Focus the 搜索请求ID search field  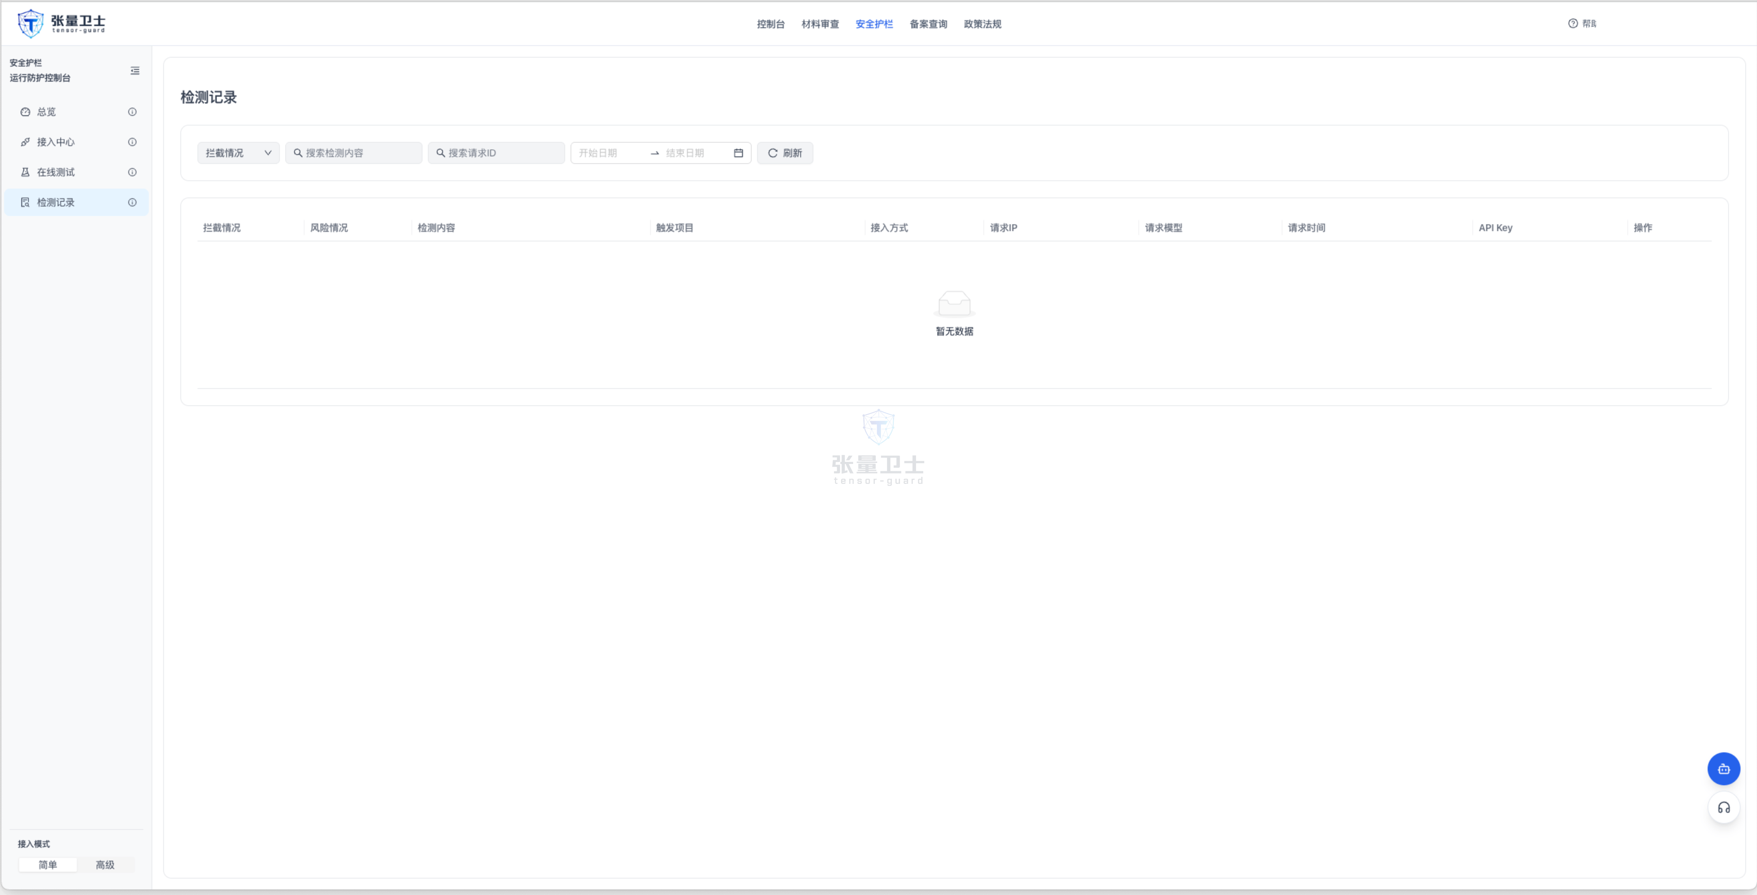pyautogui.click(x=496, y=153)
